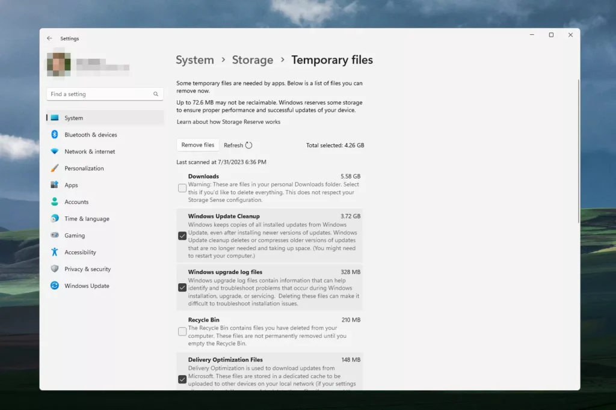Navigate to System breadcrumb heading
616x410 pixels.
click(x=194, y=60)
